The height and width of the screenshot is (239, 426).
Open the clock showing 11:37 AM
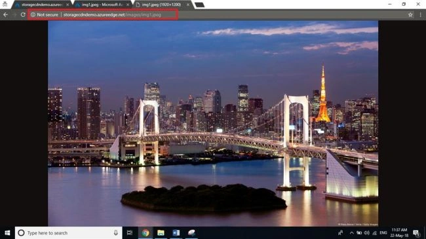pos(399,232)
